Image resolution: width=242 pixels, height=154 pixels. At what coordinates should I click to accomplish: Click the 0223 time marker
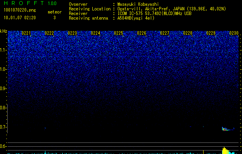point(72,33)
